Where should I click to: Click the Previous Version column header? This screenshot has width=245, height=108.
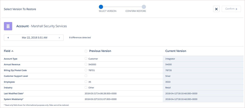pos(100,51)
